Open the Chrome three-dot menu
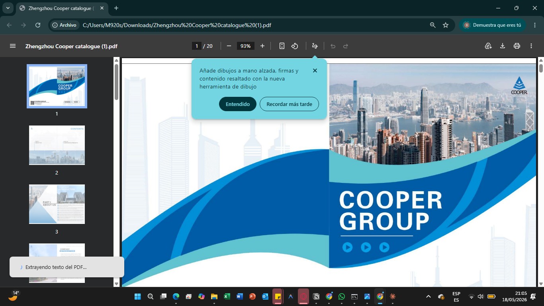This screenshot has height=306, width=544. coord(534,25)
